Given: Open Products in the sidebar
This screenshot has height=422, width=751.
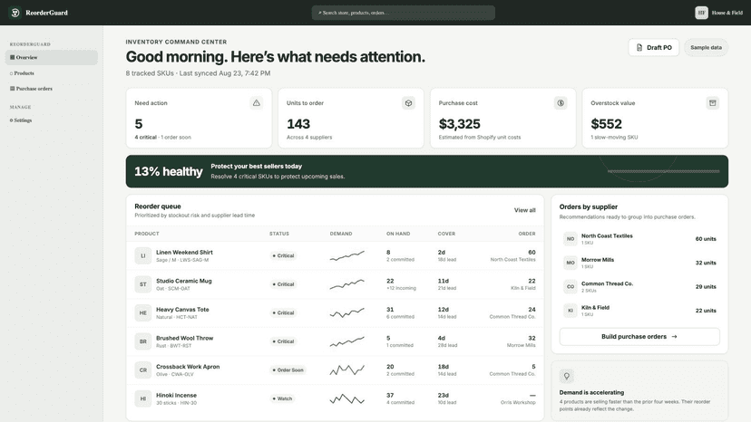Looking at the screenshot, I should [x=52, y=73].
